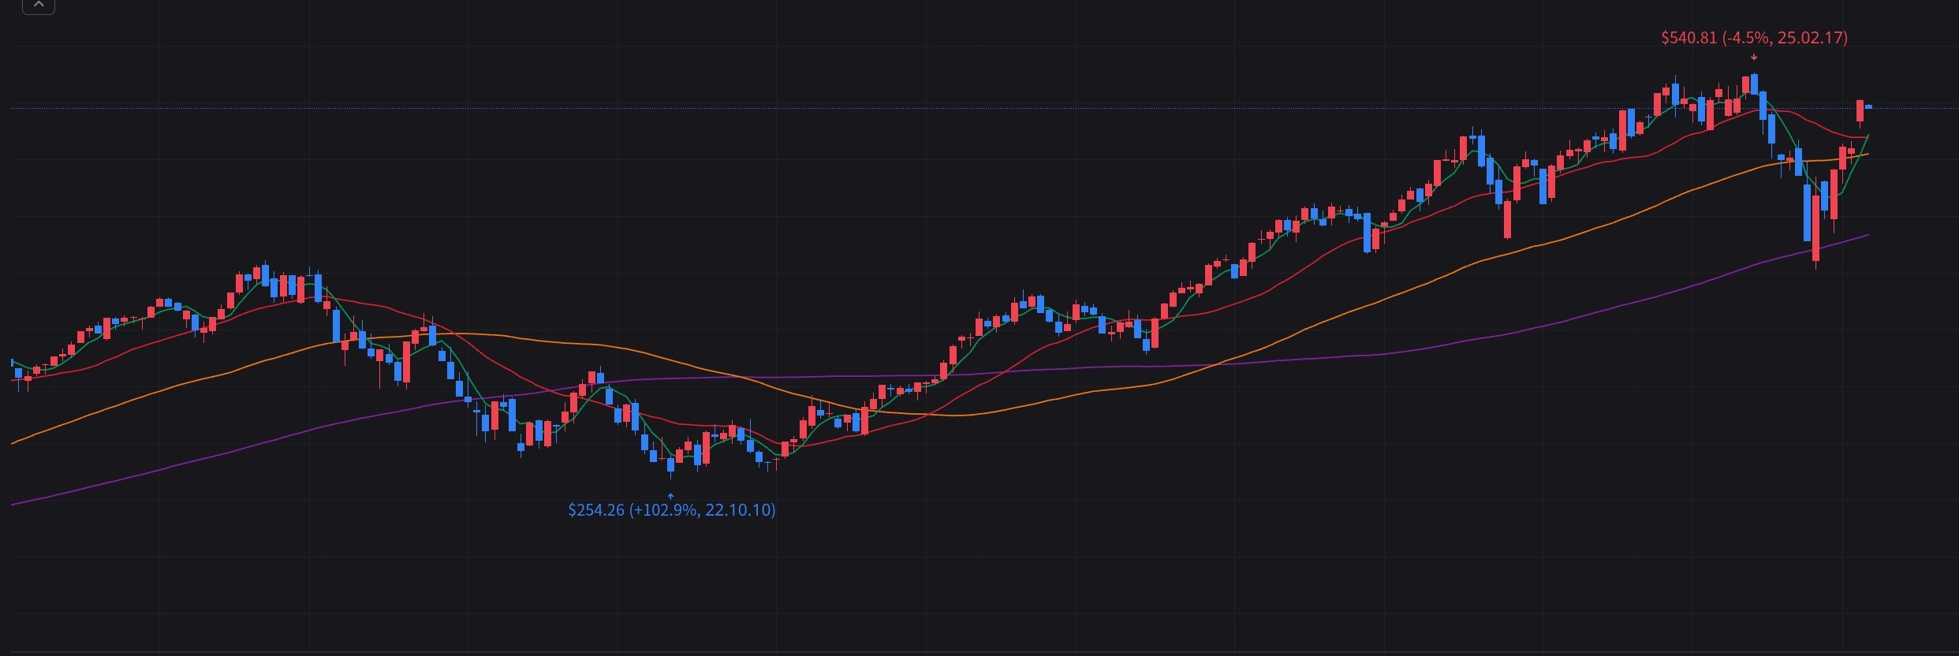Click the $254.26 lowest price label
Screen dimensions: 1959x656
pos(595,510)
